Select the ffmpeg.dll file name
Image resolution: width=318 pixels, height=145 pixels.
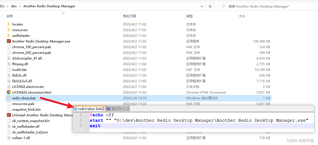pyautogui.click(x=20, y=64)
